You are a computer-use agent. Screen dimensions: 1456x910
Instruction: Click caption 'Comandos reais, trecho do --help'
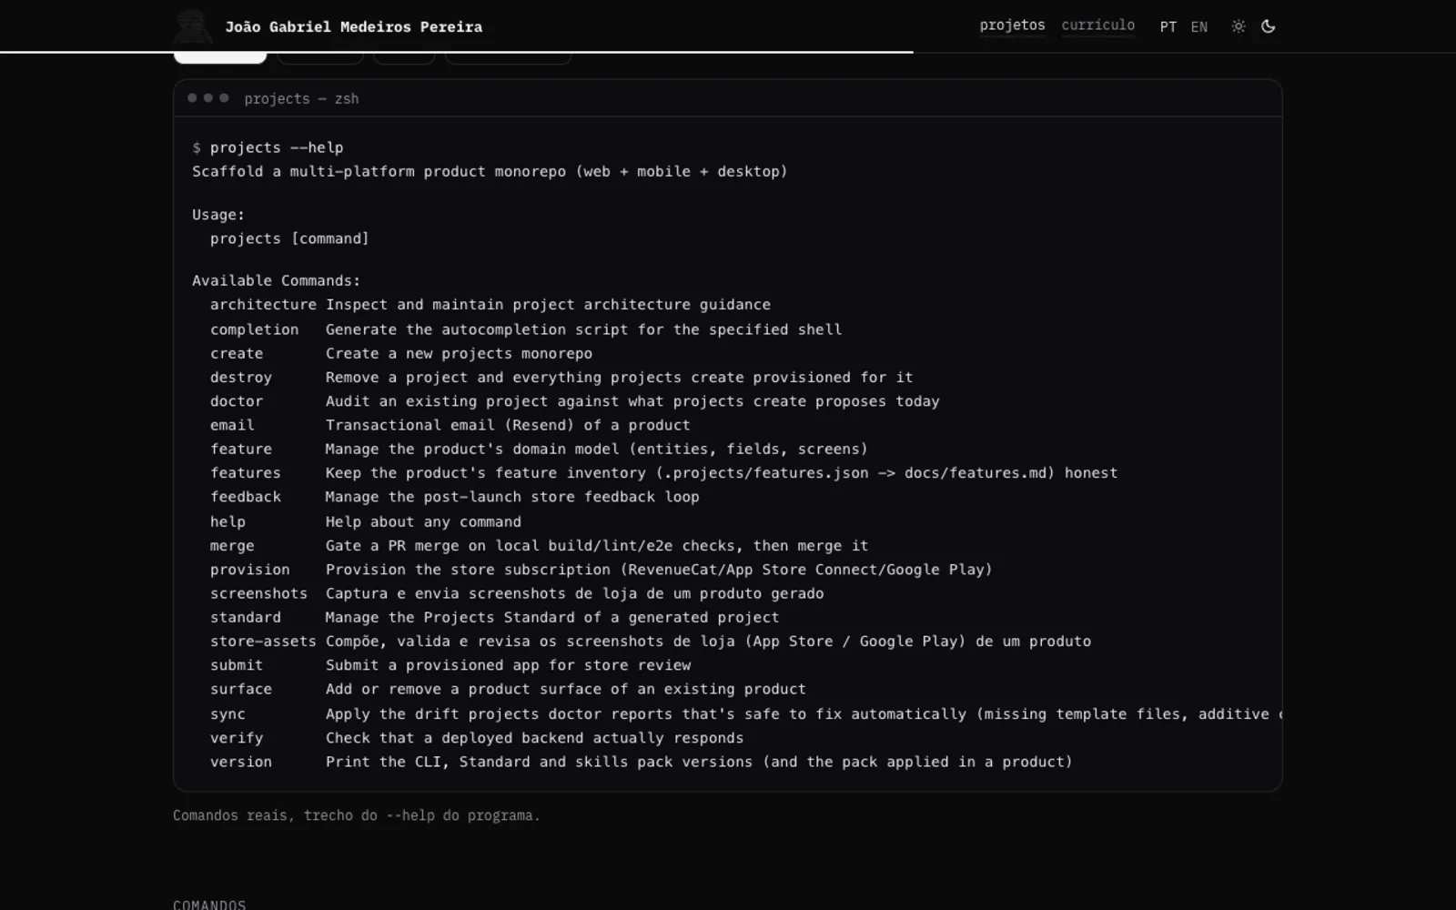(357, 815)
